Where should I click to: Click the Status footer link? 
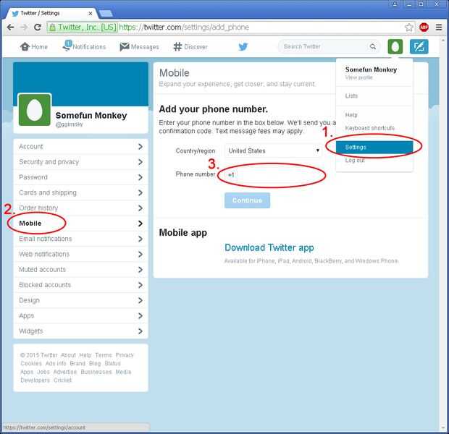click(112, 363)
